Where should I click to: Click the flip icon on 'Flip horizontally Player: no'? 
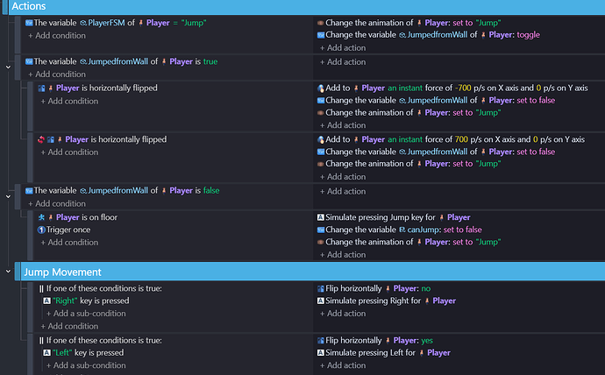(x=321, y=288)
